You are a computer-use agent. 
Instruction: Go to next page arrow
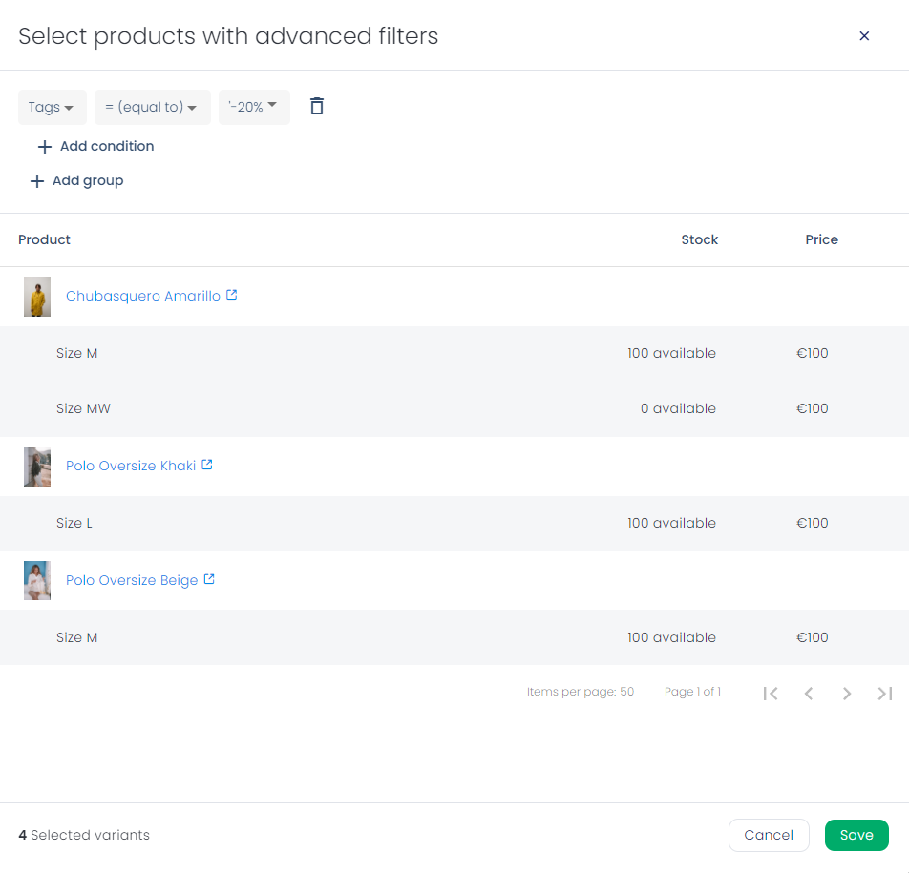pyautogui.click(x=846, y=694)
